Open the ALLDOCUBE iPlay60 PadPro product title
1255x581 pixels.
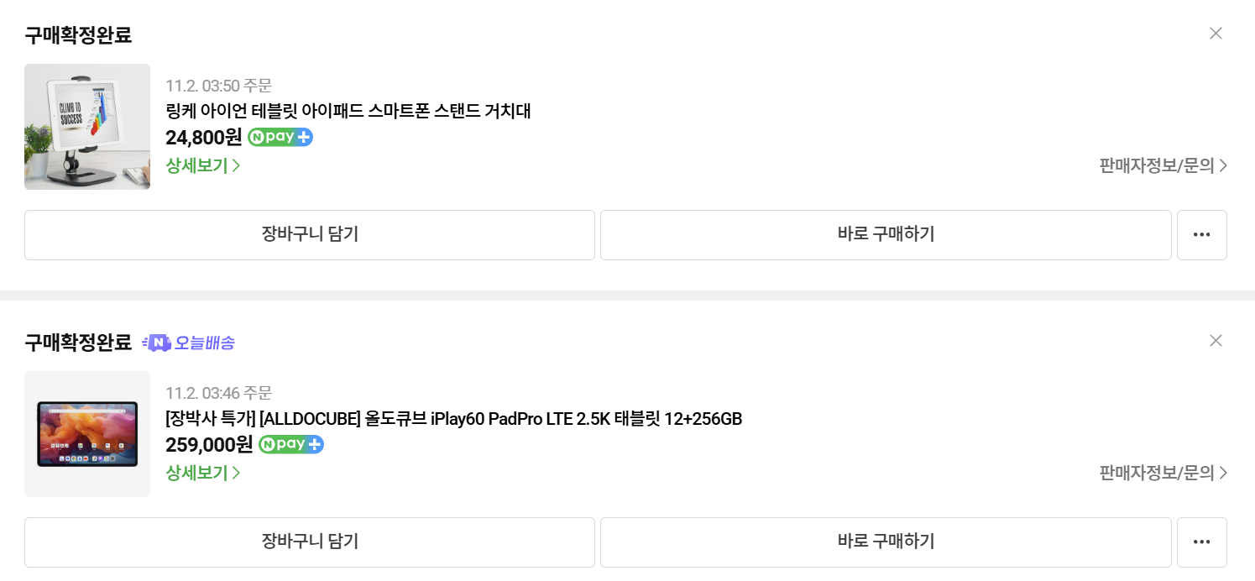[453, 419]
